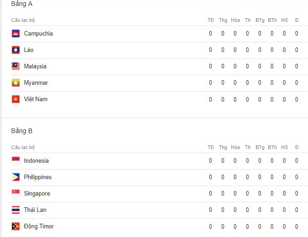Click the Myanmar flag icon
This screenshot has height=237, width=308.
[15, 83]
